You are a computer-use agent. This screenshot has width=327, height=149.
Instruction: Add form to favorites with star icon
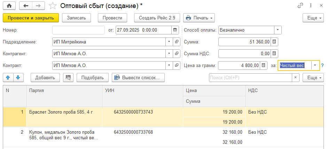click(x=53, y=6)
